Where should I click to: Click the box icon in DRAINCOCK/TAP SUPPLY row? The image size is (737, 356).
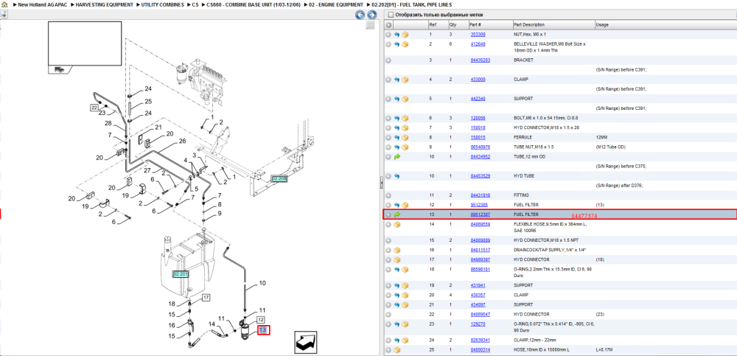tap(397, 250)
